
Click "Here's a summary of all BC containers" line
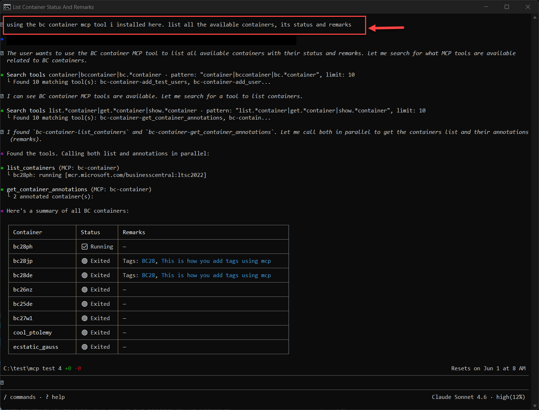(68, 211)
